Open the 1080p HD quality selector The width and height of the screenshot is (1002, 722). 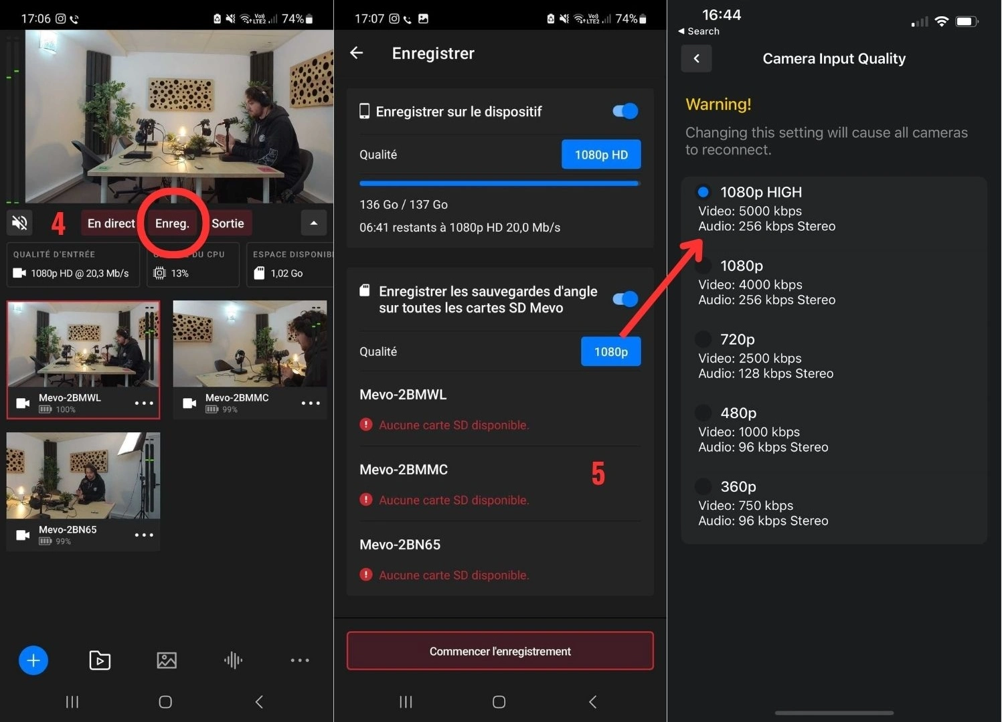(600, 155)
